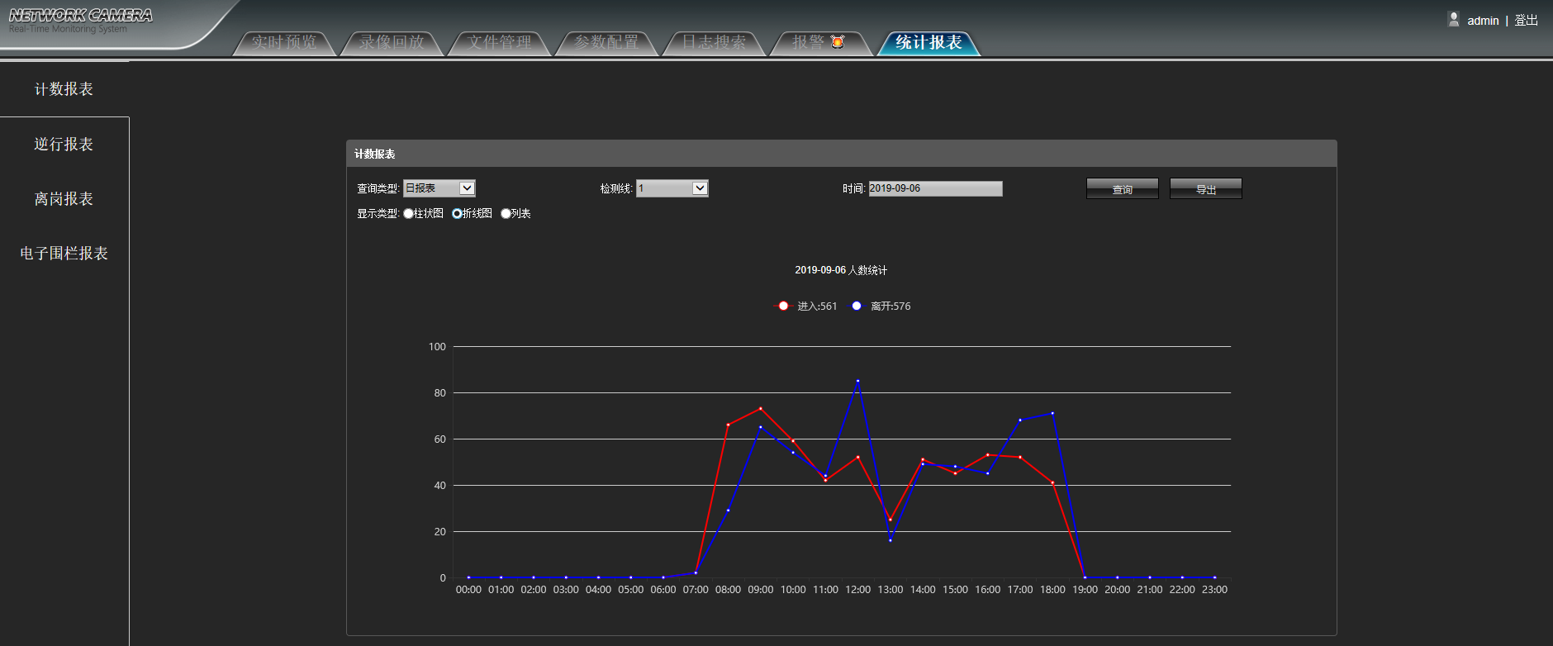Click the red data point at 08:00
Image resolution: width=1553 pixels, height=646 pixels.
pyautogui.click(x=728, y=425)
